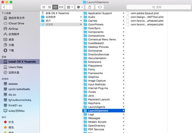Screen dimensions: 192x133
Task: Open the Internet Plug-Ins folder
Action: click(x=104, y=88)
